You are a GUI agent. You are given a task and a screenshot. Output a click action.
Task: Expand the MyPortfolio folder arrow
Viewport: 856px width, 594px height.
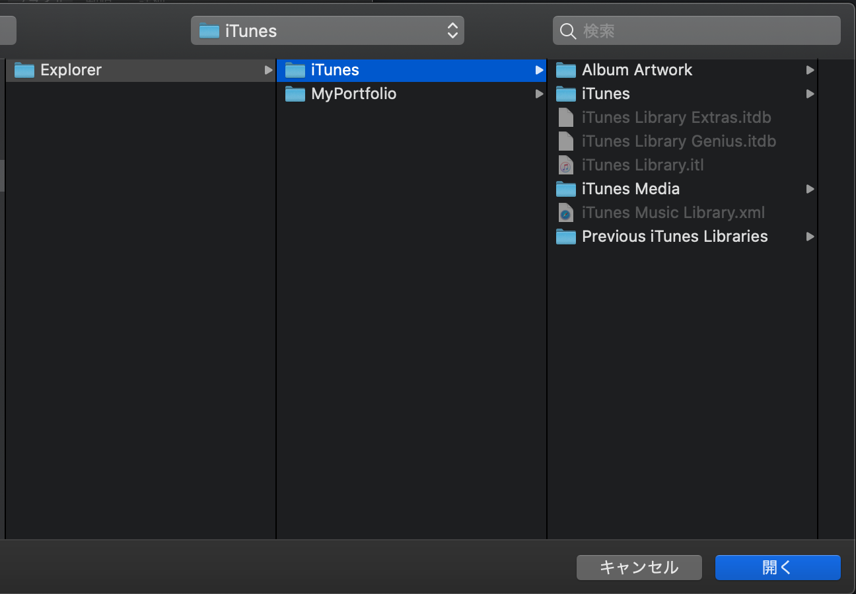tap(539, 94)
